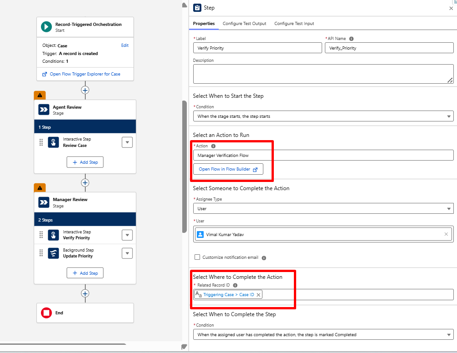
Task: Switch to Configure Test Output tab
Action: pyautogui.click(x=245, y=24)
